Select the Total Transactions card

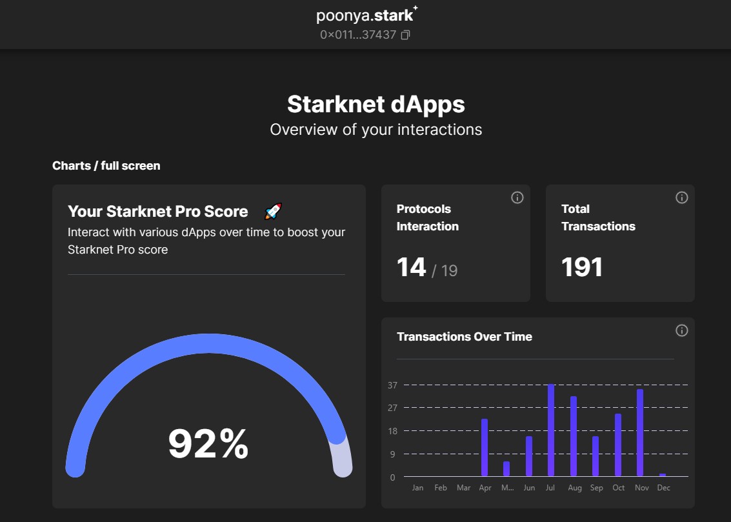[619, 243]
